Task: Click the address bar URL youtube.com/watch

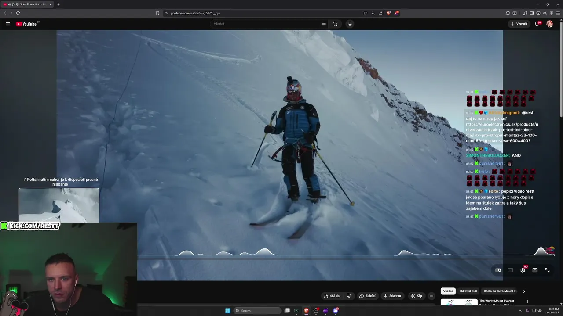Action: tap(195, 13)
